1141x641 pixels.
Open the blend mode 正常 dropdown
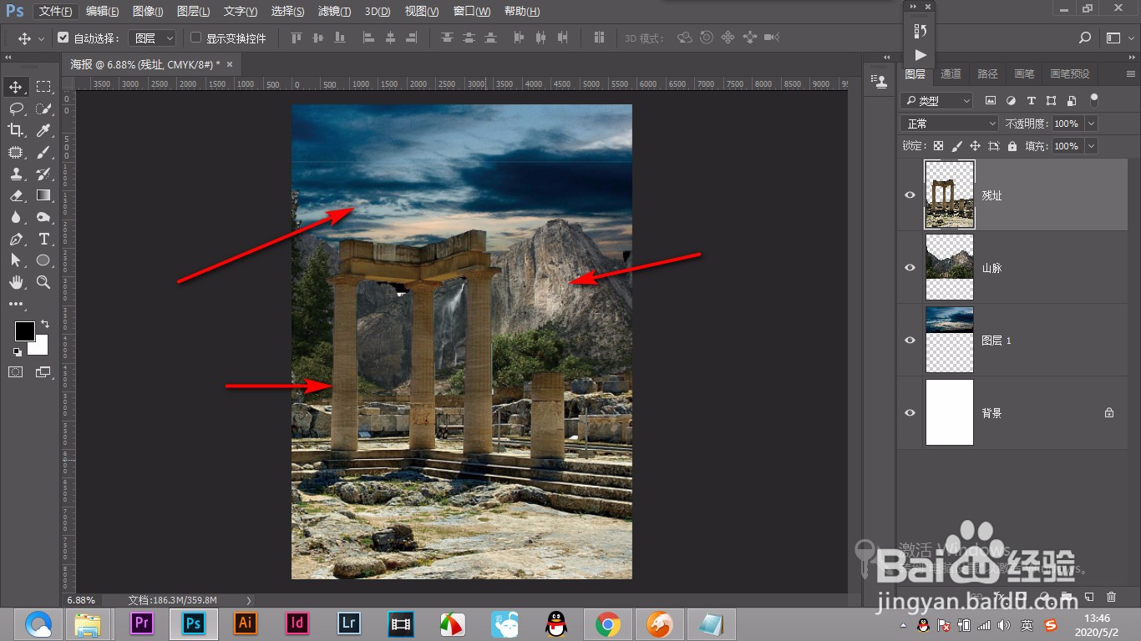point(950,124)
